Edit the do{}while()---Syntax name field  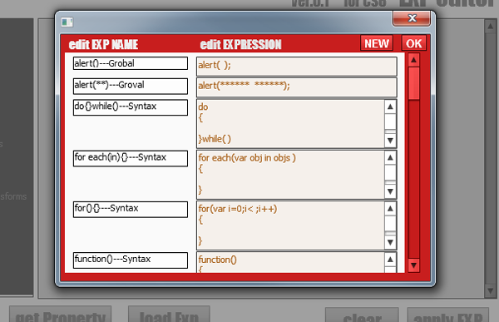[x=131, y=107]
